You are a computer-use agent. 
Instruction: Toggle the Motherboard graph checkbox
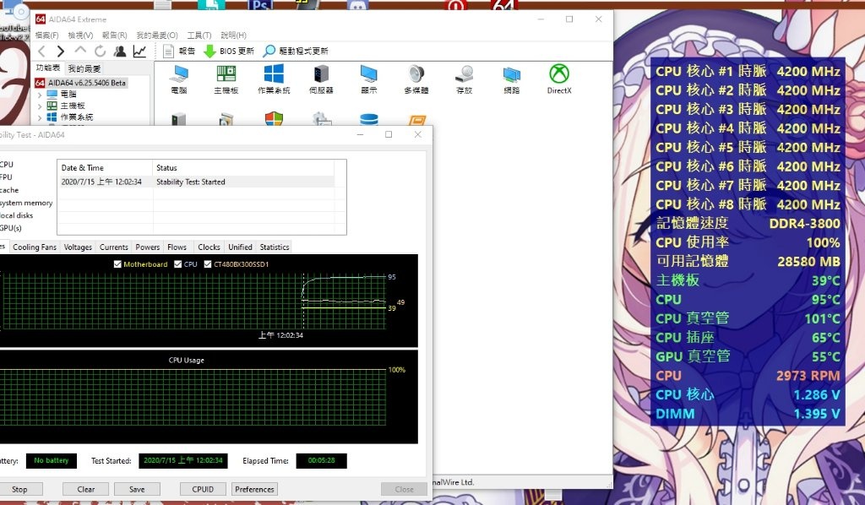tap(117, 264)
